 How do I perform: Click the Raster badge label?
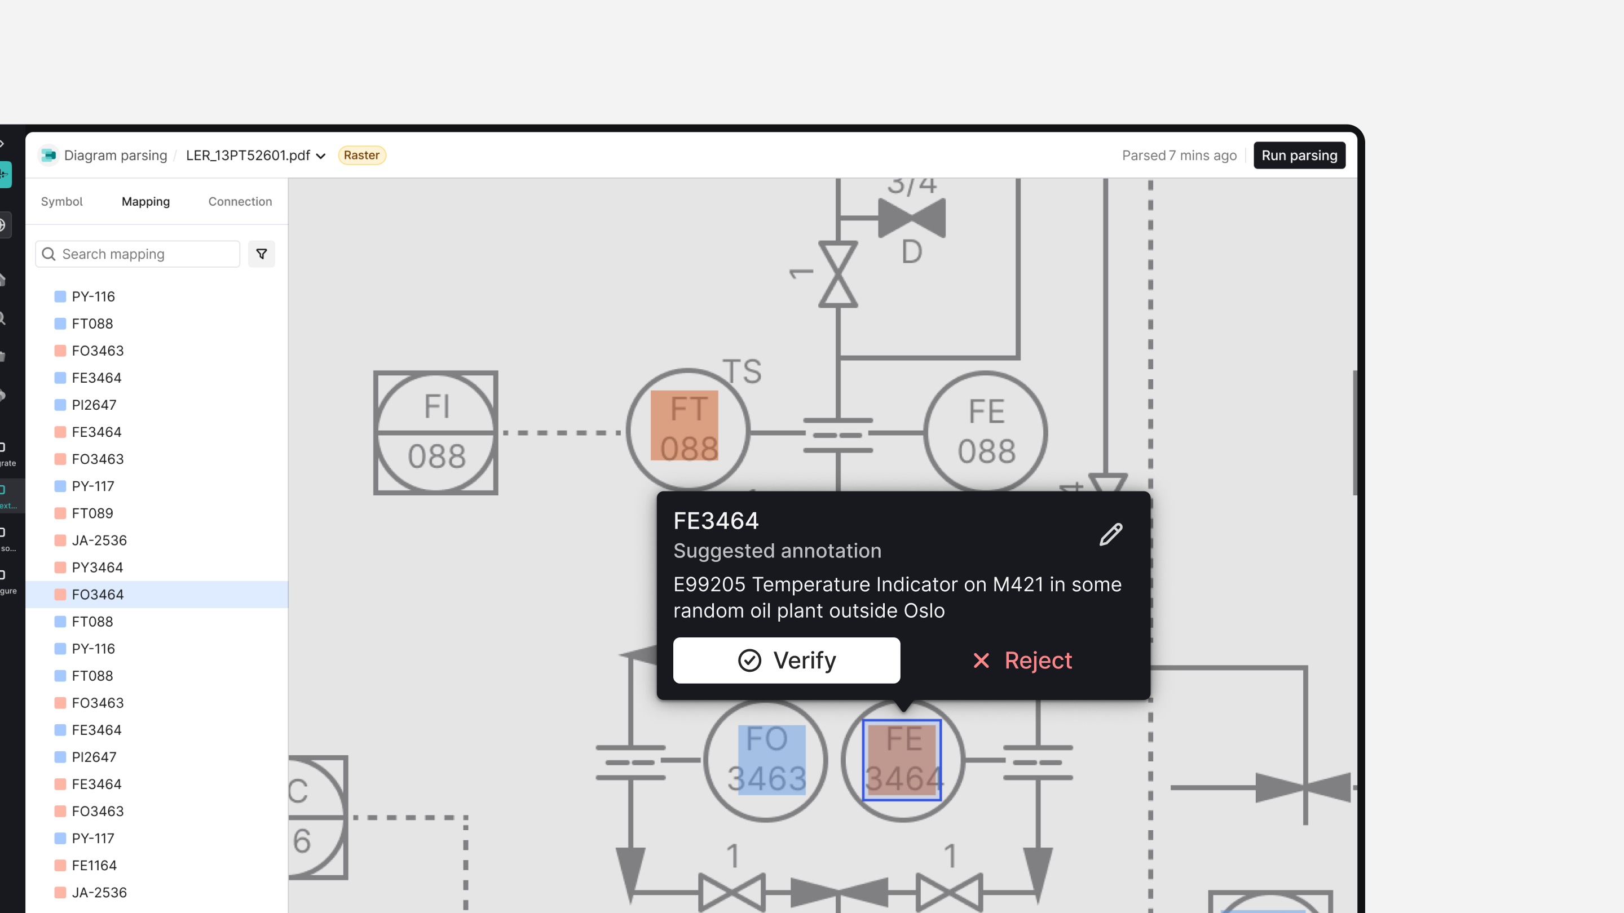pyautogui.click(x=361, y=155)
